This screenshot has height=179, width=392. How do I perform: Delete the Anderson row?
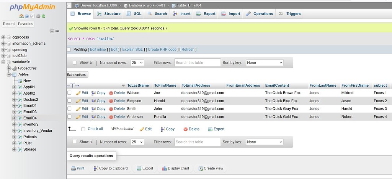tap(117, 117)
